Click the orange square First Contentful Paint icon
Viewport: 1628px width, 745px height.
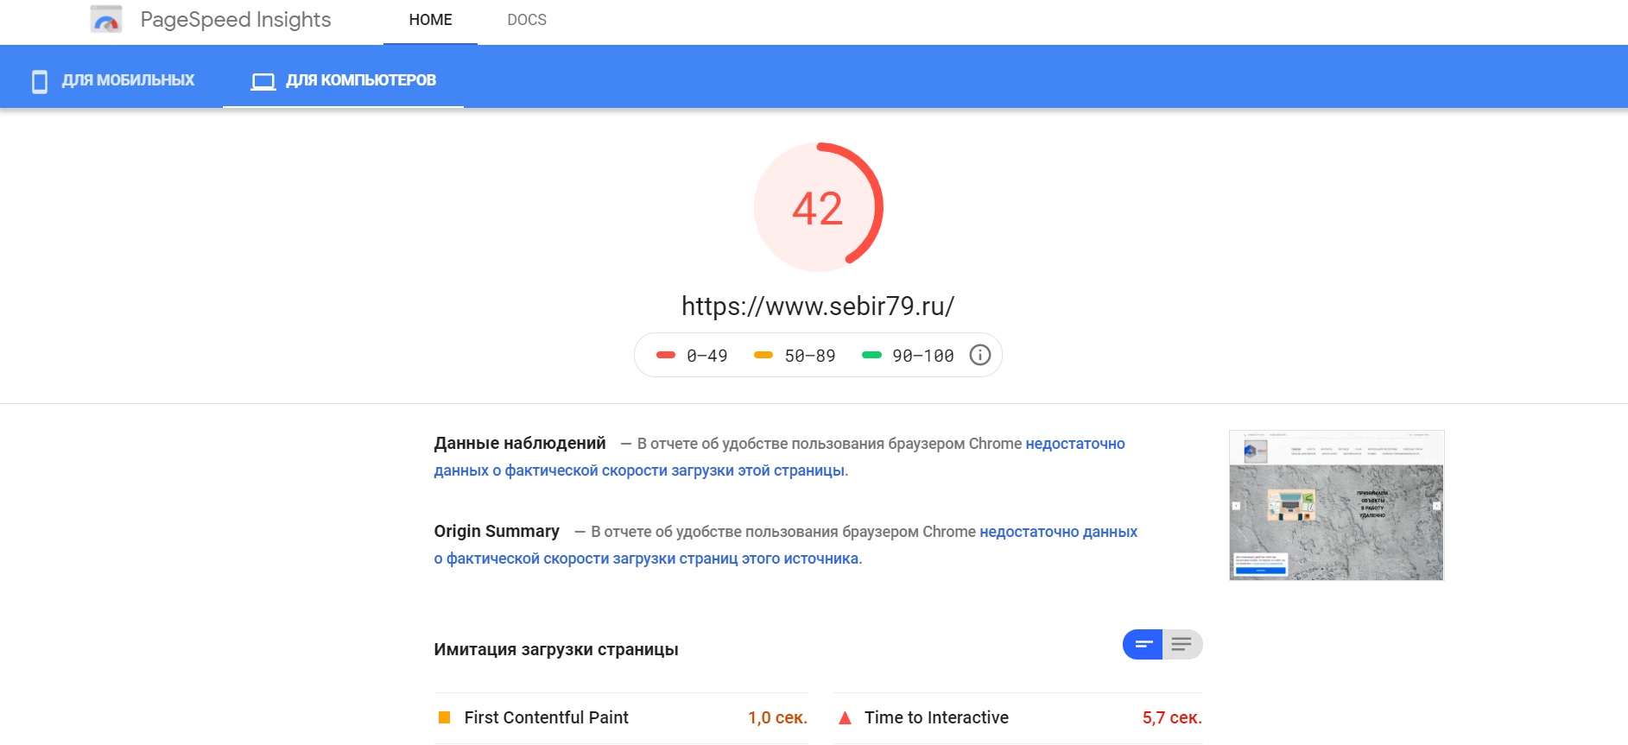click(x=444, y=717)
